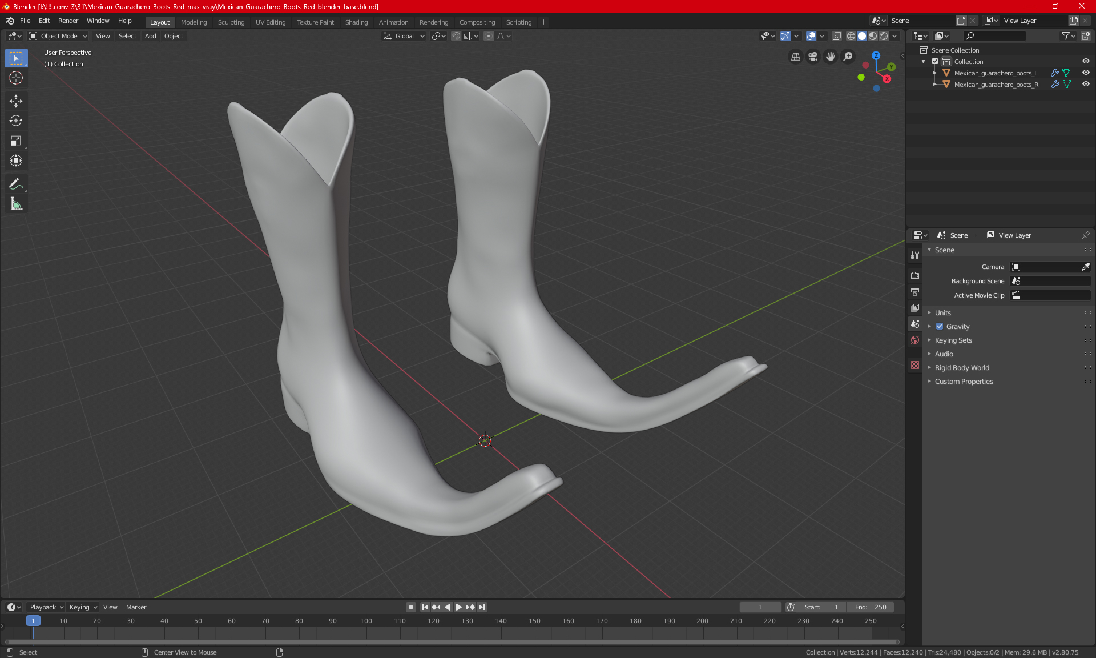Click the Marker menu in timeline

click(136, 607)
